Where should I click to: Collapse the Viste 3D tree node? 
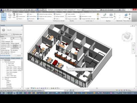coord(3,79)
